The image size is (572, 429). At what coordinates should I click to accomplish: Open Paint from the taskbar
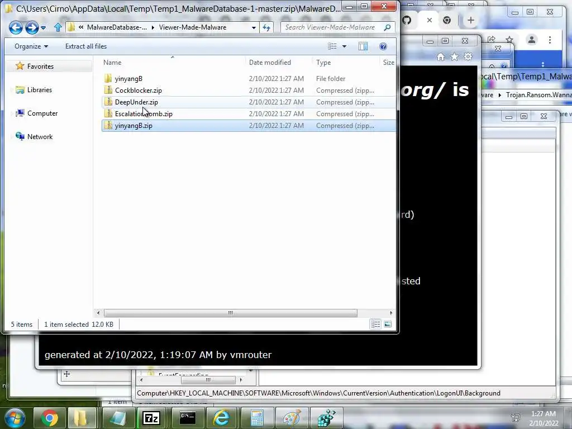click(x=292, y=418)
